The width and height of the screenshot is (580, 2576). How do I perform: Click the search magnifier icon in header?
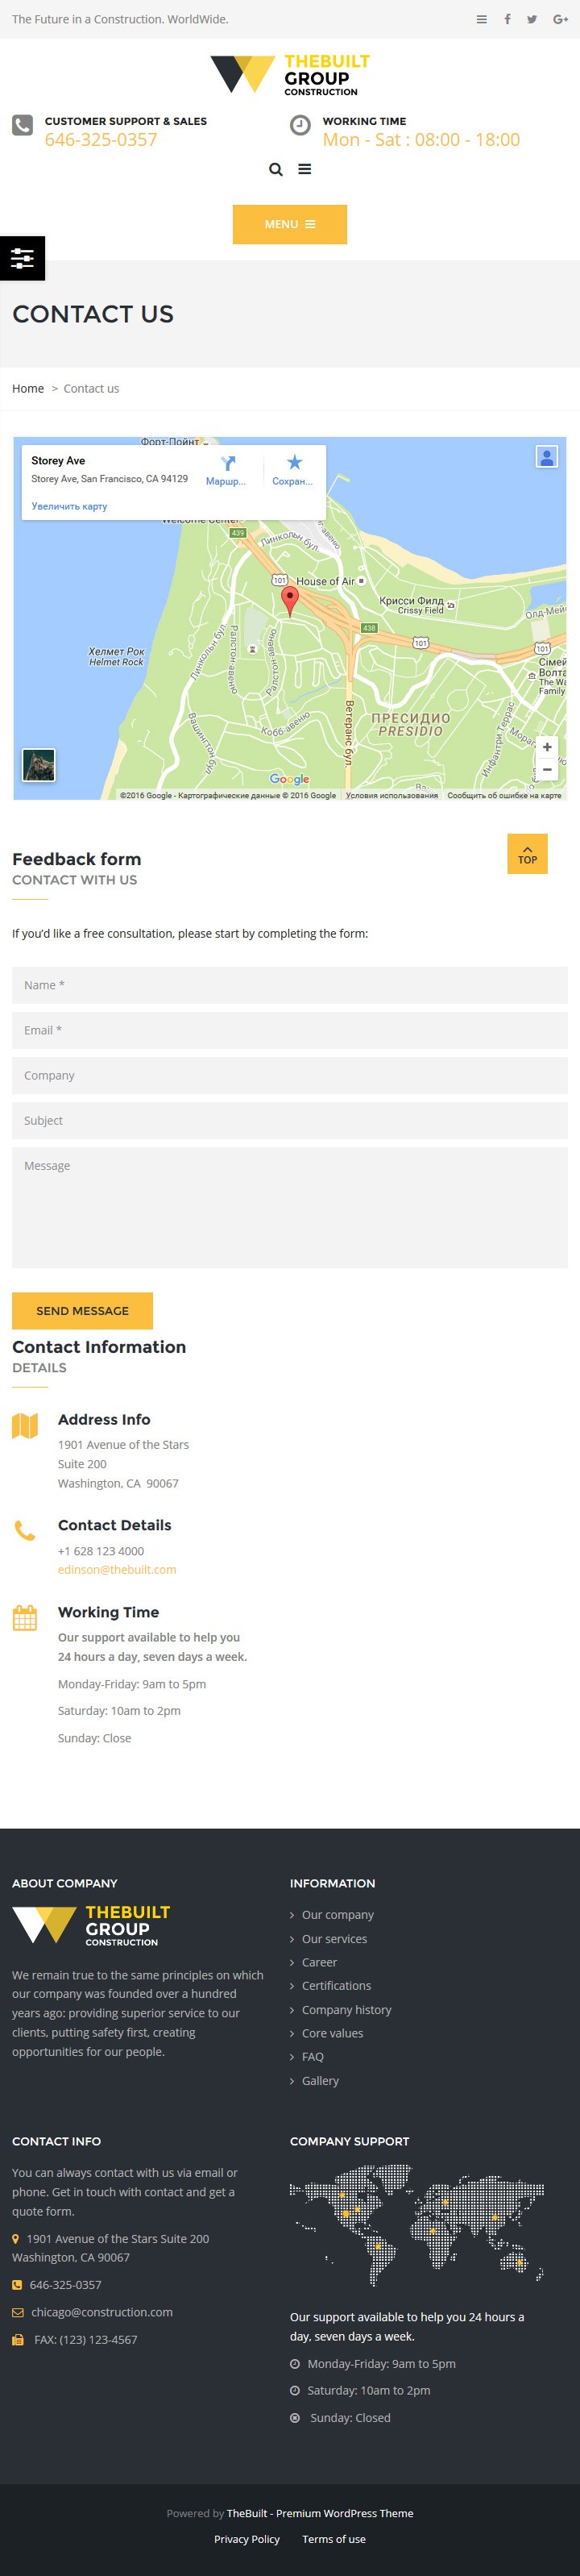(x=275, y=169)
